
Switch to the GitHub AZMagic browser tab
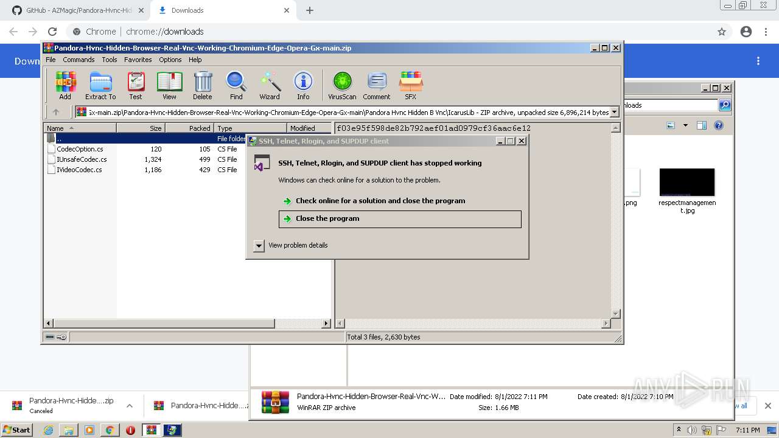[79, 10]
